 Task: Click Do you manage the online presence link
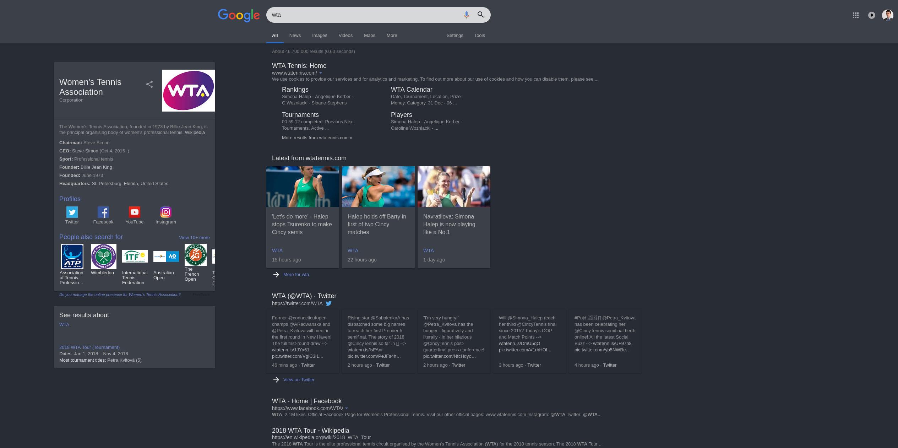(120, 295)
